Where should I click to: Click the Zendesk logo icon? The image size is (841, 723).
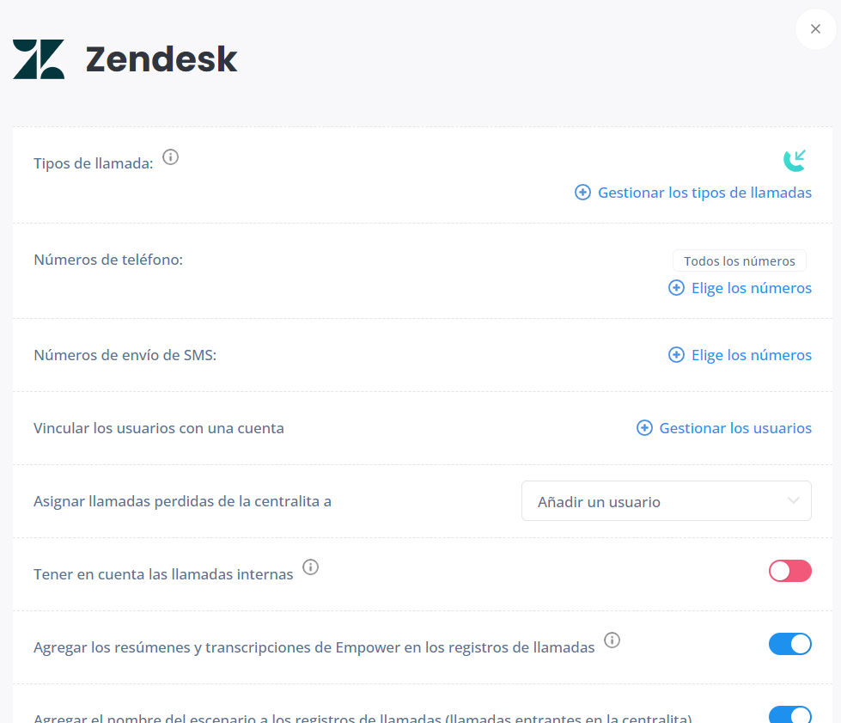tap(39, 59)
